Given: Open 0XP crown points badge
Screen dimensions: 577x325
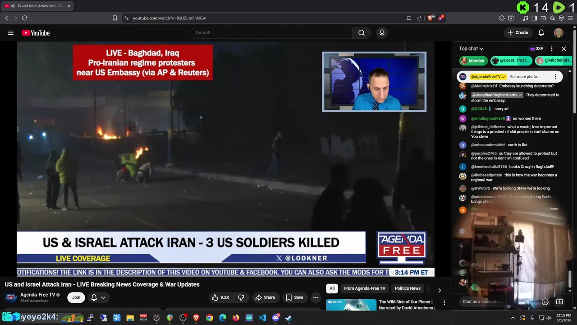Looking at the screenshot, I should coord(536,49).
